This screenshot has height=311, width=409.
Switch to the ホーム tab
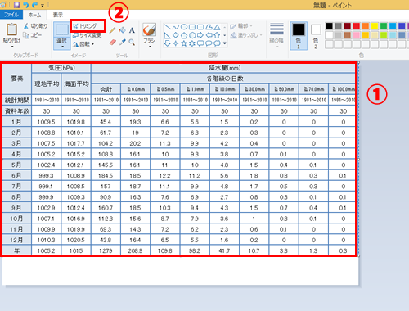(x=34, y=15)
